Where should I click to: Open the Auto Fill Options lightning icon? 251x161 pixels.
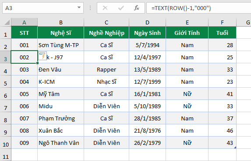coord(42,56)
